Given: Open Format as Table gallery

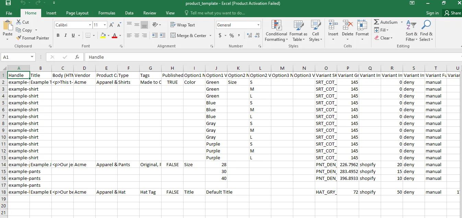Looking at the screenshot, I should 298,31.
